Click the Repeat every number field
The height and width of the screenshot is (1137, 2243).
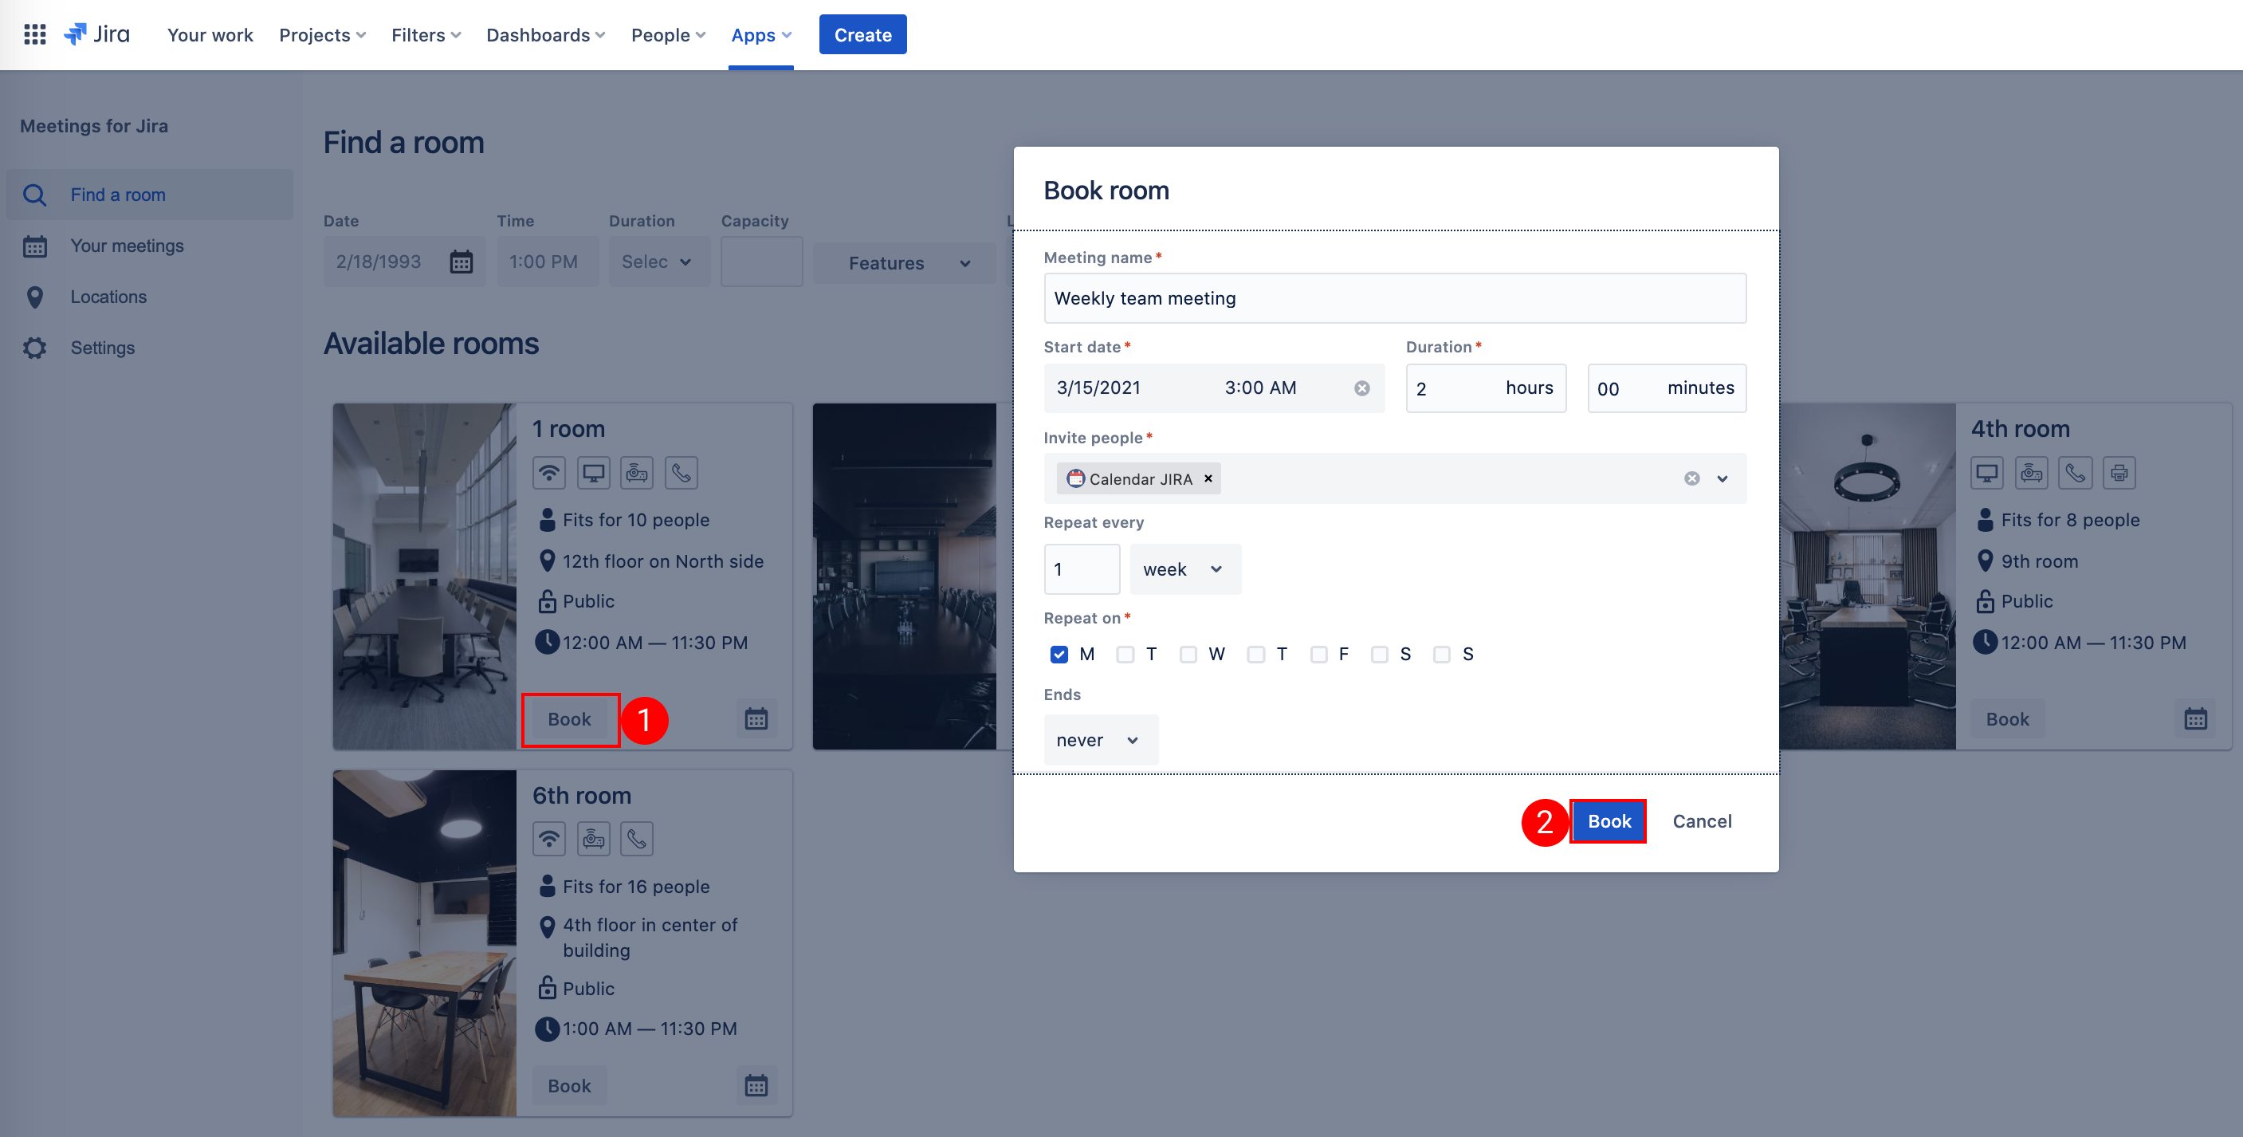tap(1082, 570)
